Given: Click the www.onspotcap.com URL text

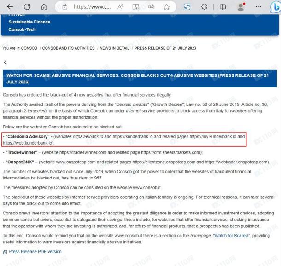Looking at the screenshot, I should [76, 162].
